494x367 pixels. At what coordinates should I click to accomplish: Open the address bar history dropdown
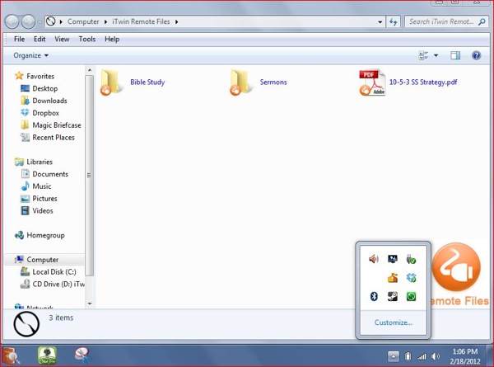(380, 21)
